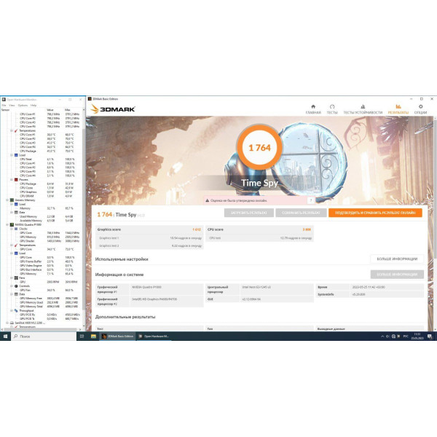Click the blue Load icon above GPU Frame Buffer

(16, 253)
